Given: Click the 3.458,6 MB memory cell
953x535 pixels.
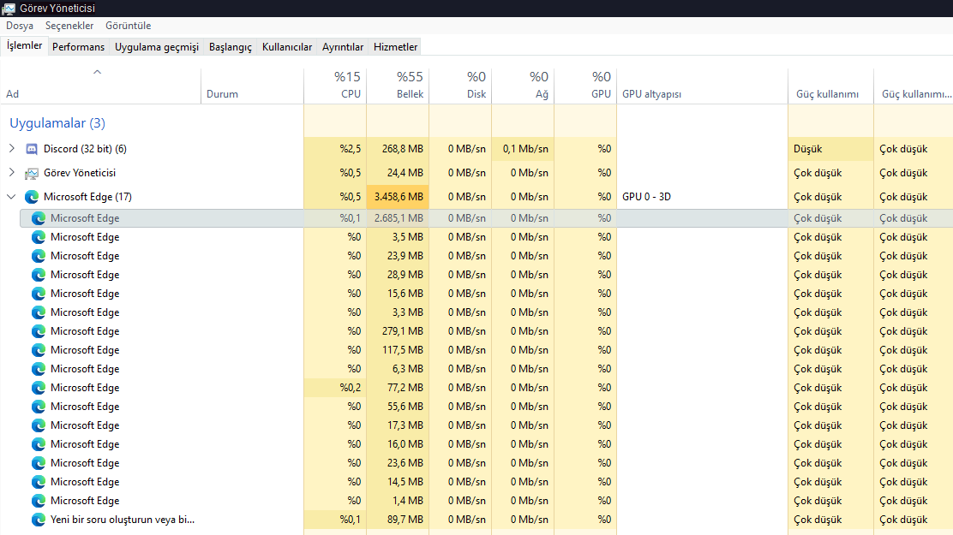Looking at the screenshot, I should coord(398,197).
